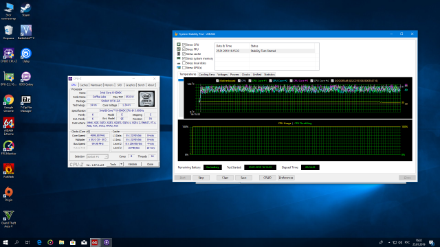The height and width of the screenshot is (247, 440).
Task: Launch the CPUID CPU-Z desktop shortcut
Action: [8, 55]
